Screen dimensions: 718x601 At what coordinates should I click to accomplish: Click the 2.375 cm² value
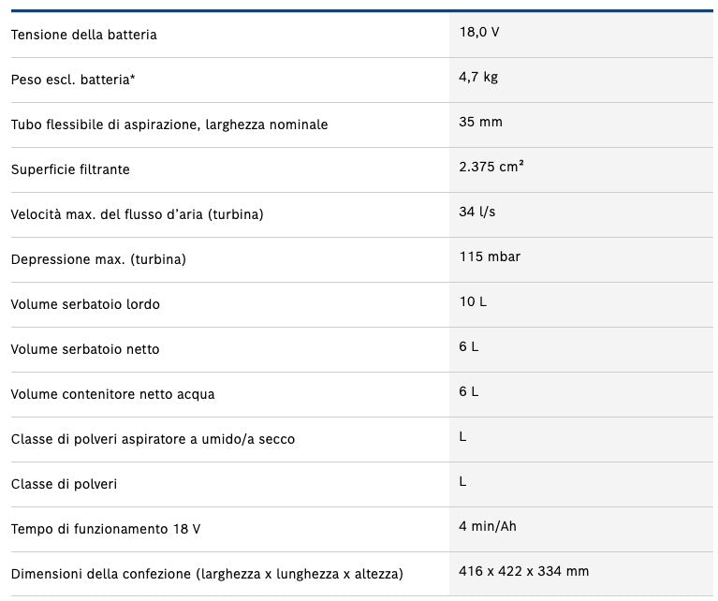tap(491, 167)
